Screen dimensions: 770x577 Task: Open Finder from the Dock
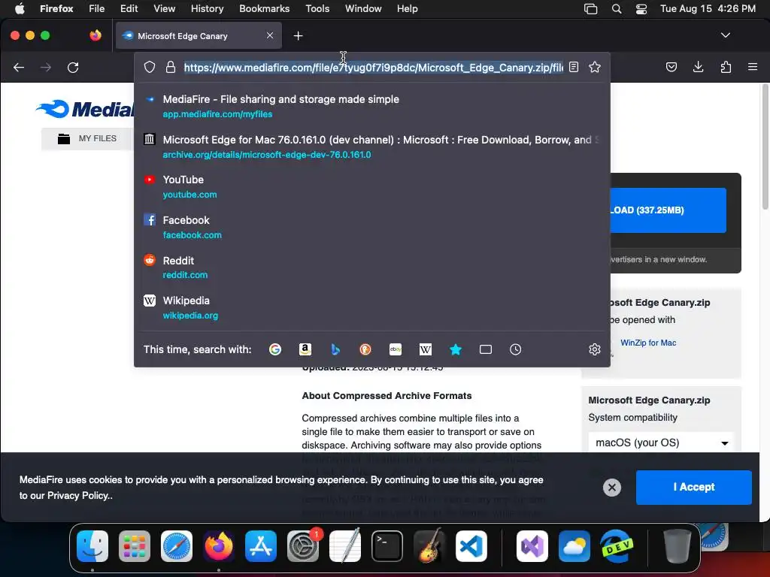click(92, 546)
